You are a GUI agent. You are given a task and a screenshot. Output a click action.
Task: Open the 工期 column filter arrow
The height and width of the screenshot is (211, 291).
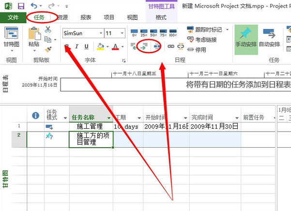click(x=139, y=118)
